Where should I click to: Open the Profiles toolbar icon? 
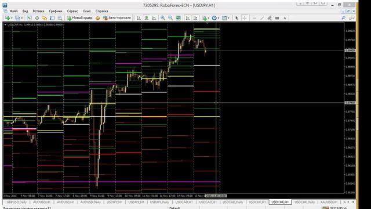click(x=17, y=18)
